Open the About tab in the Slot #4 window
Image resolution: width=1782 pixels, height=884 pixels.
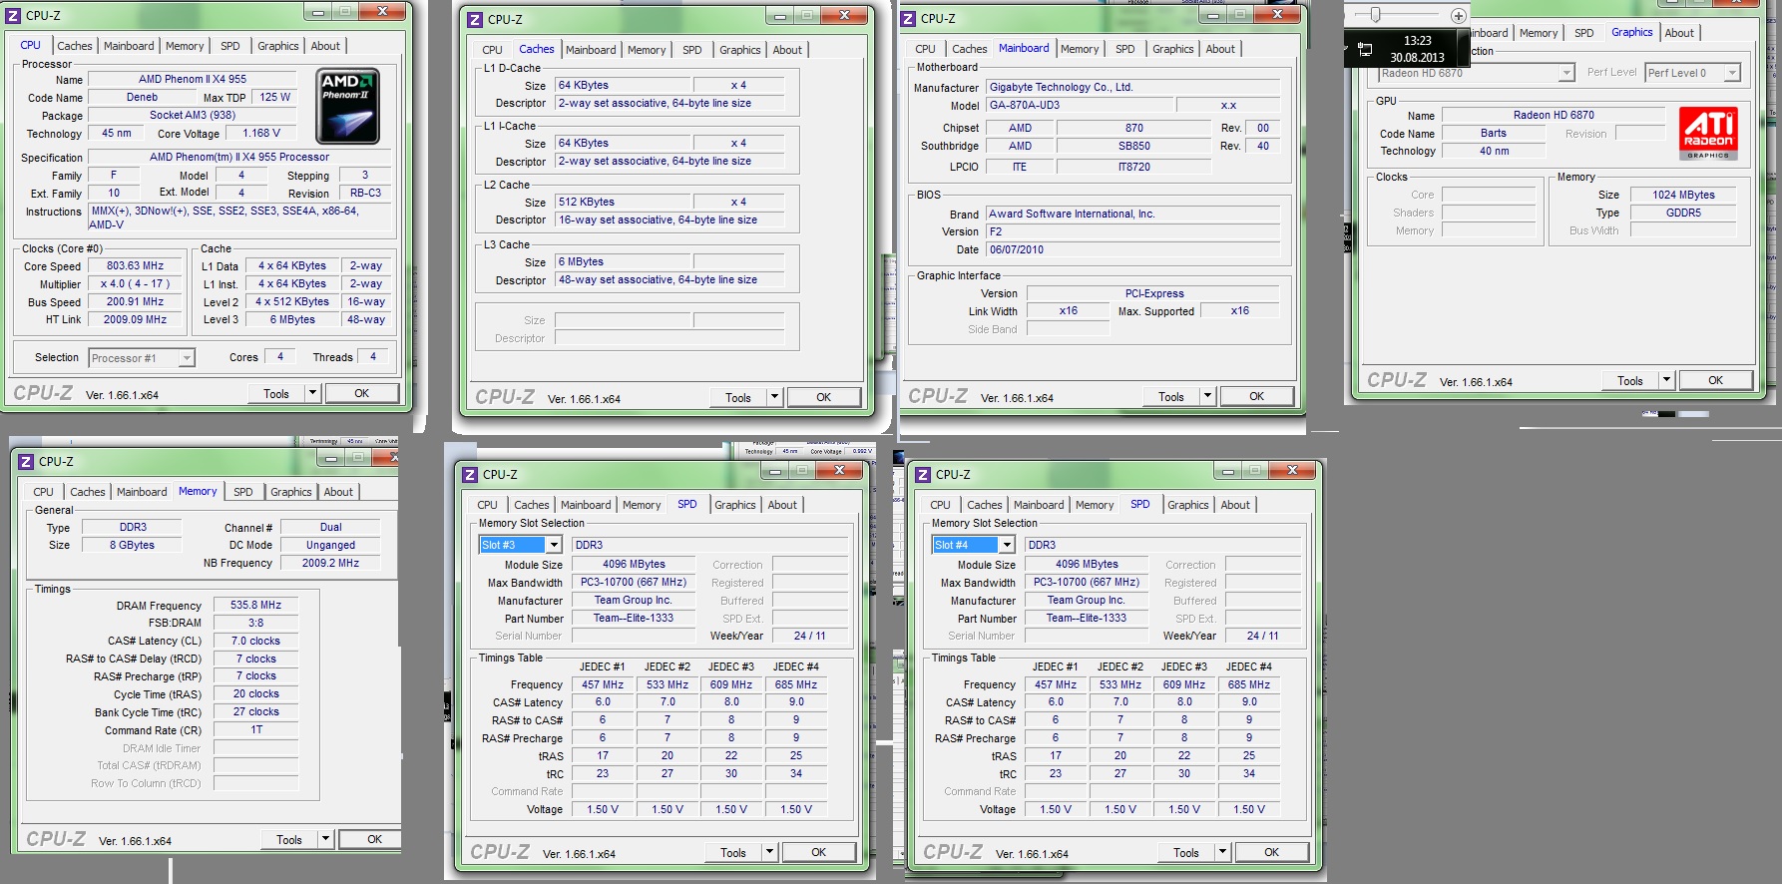point(1235,505)
